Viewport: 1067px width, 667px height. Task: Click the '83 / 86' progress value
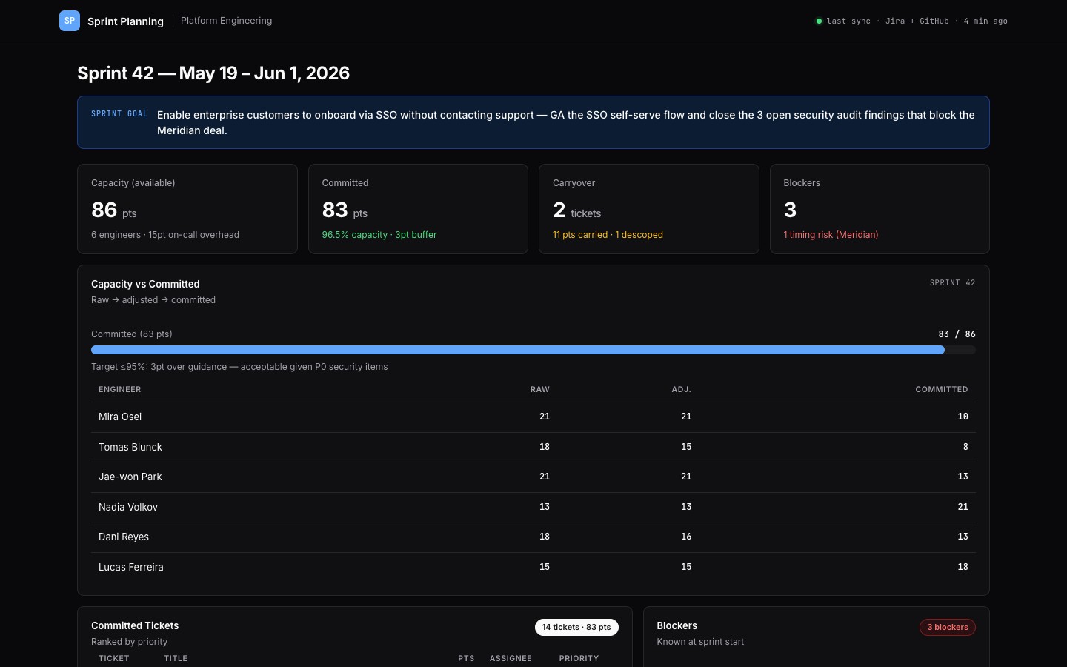(x=957, y=334)
